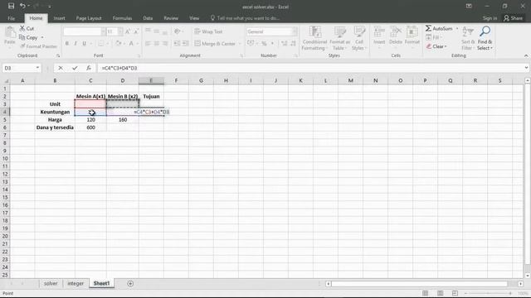531x298 pixels.
Task: Open the AutoSum dropdown arrow
Action: [x=457, y=28]
